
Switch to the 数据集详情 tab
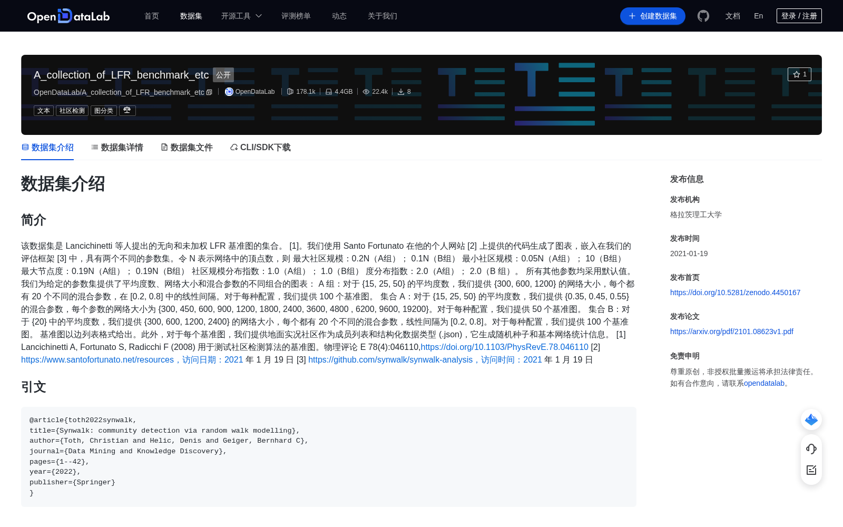point(117,148)
